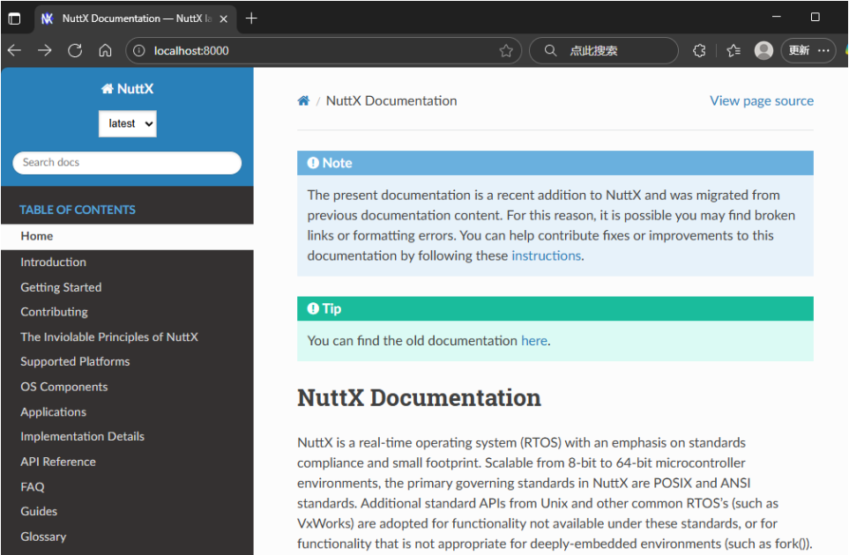The height and width of the screenshot is (555, 849).
Task: Open Glossary in the sidebar
Action: [x=43, y=536]
